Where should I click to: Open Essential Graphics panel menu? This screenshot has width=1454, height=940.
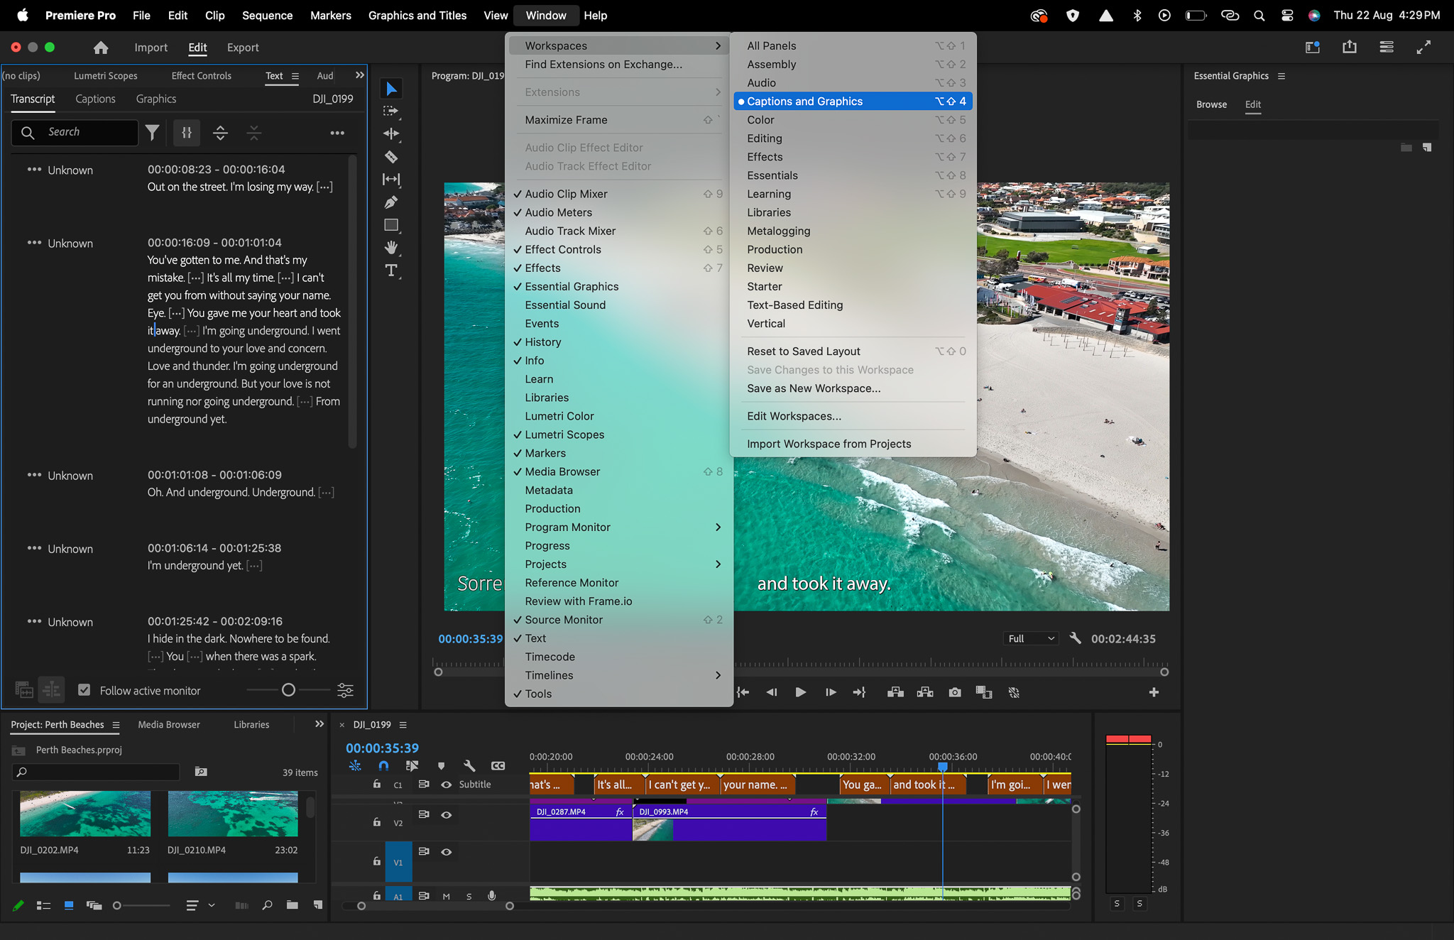(x=1281, y=76)
